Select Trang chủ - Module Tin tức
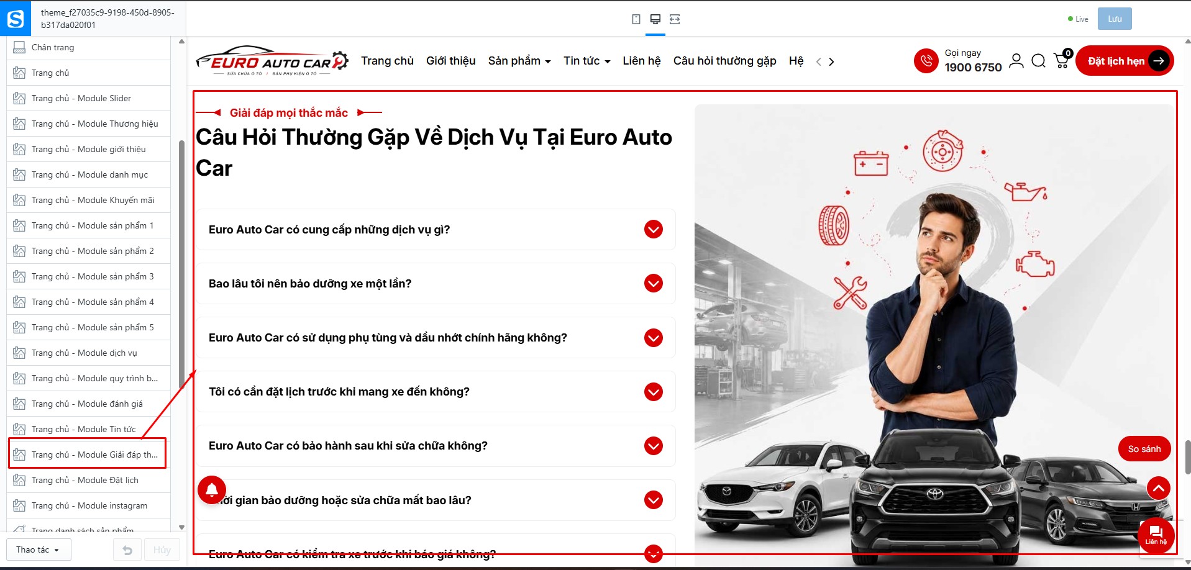1191x570 pixels. (89, 429)
